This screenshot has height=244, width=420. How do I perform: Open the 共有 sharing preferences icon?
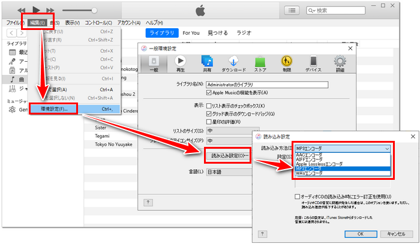(x=207, y=64)
